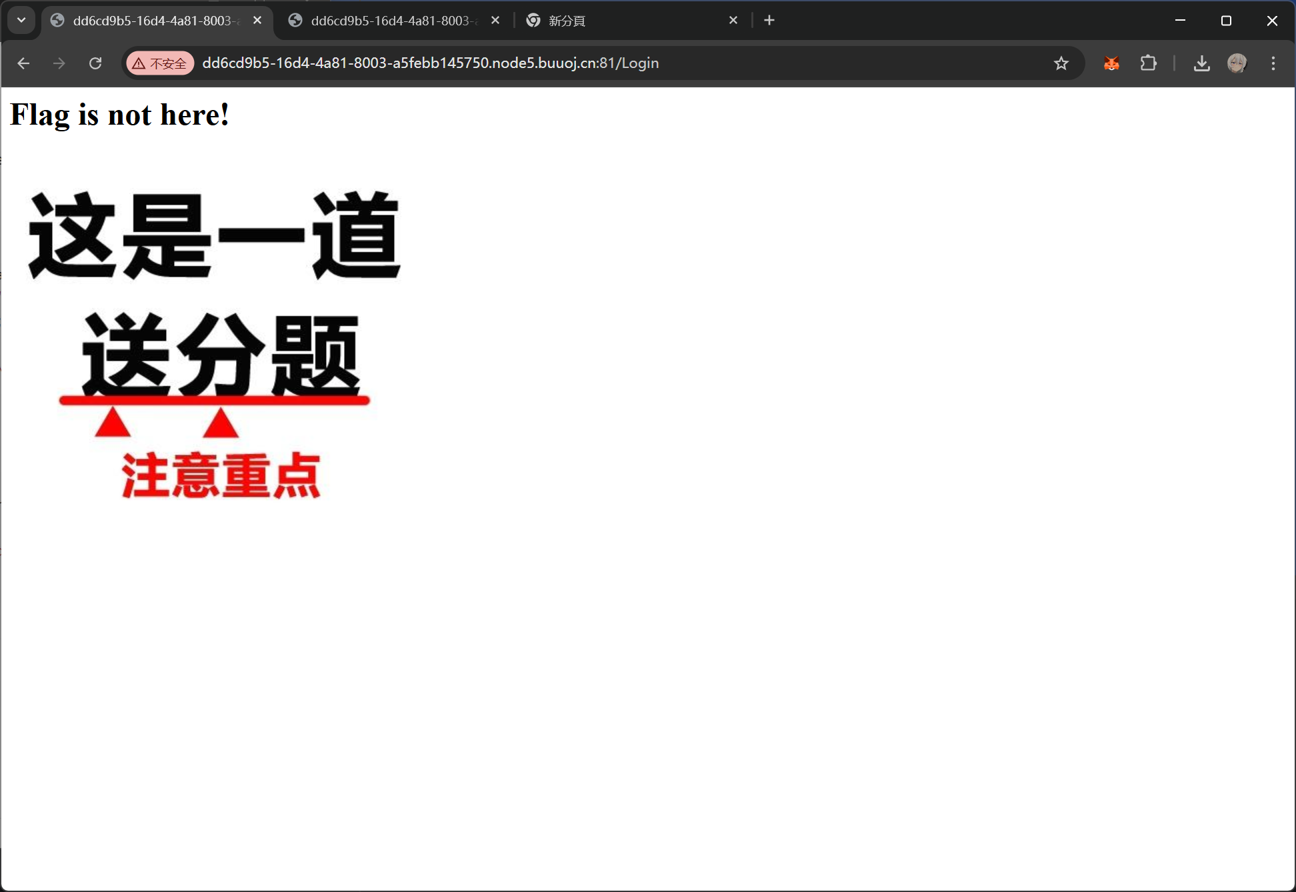Open the Extensions puzzle icon

pyautogui.click(x=1148, y=63)
